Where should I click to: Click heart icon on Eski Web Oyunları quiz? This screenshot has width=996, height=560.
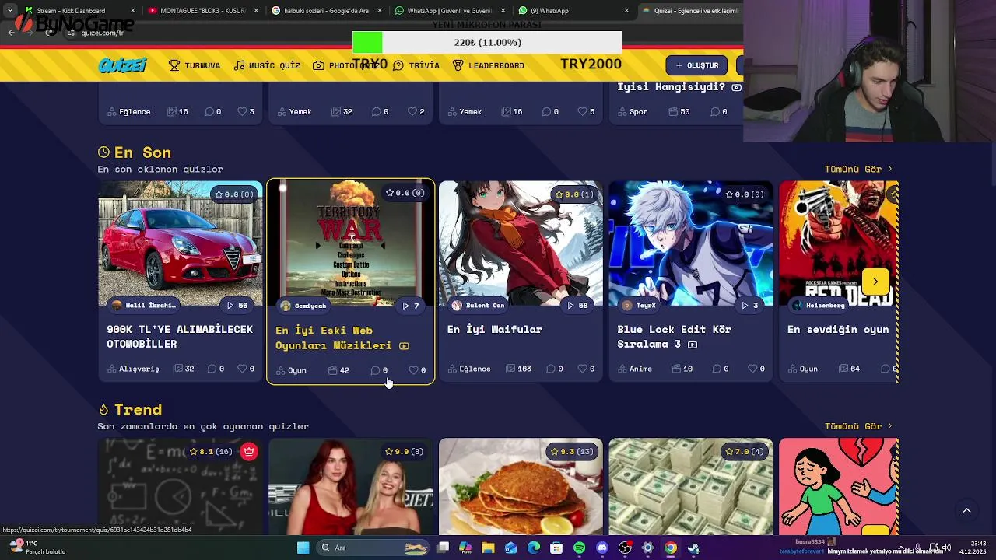pyautogui.click(x=413, y=370)
